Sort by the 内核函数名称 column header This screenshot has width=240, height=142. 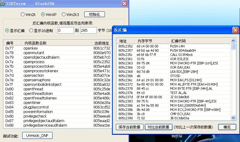(35, 43)
